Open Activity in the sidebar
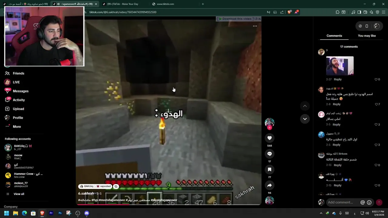 click(x=19, y=100)
